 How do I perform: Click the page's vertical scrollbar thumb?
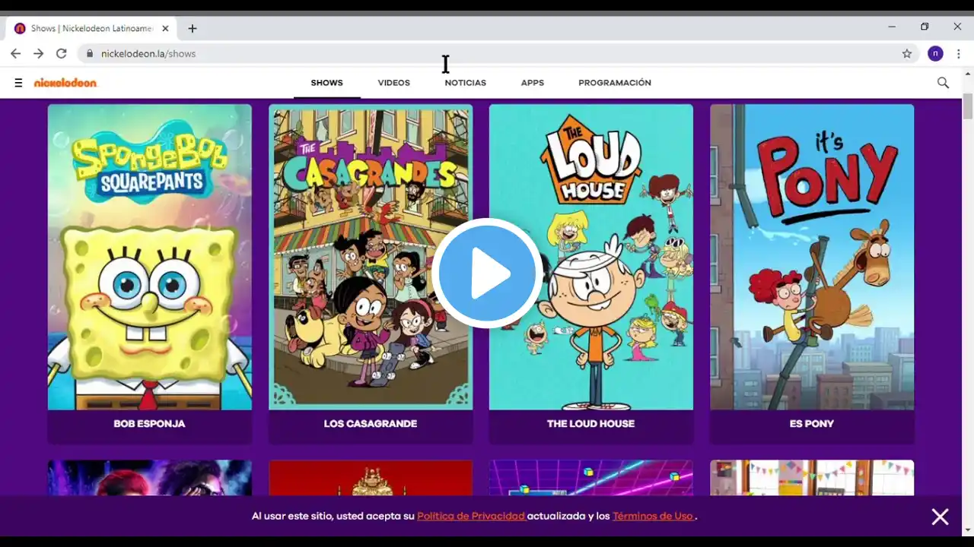[968, 106]
